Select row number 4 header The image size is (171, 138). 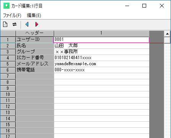(x=8, y=58)
